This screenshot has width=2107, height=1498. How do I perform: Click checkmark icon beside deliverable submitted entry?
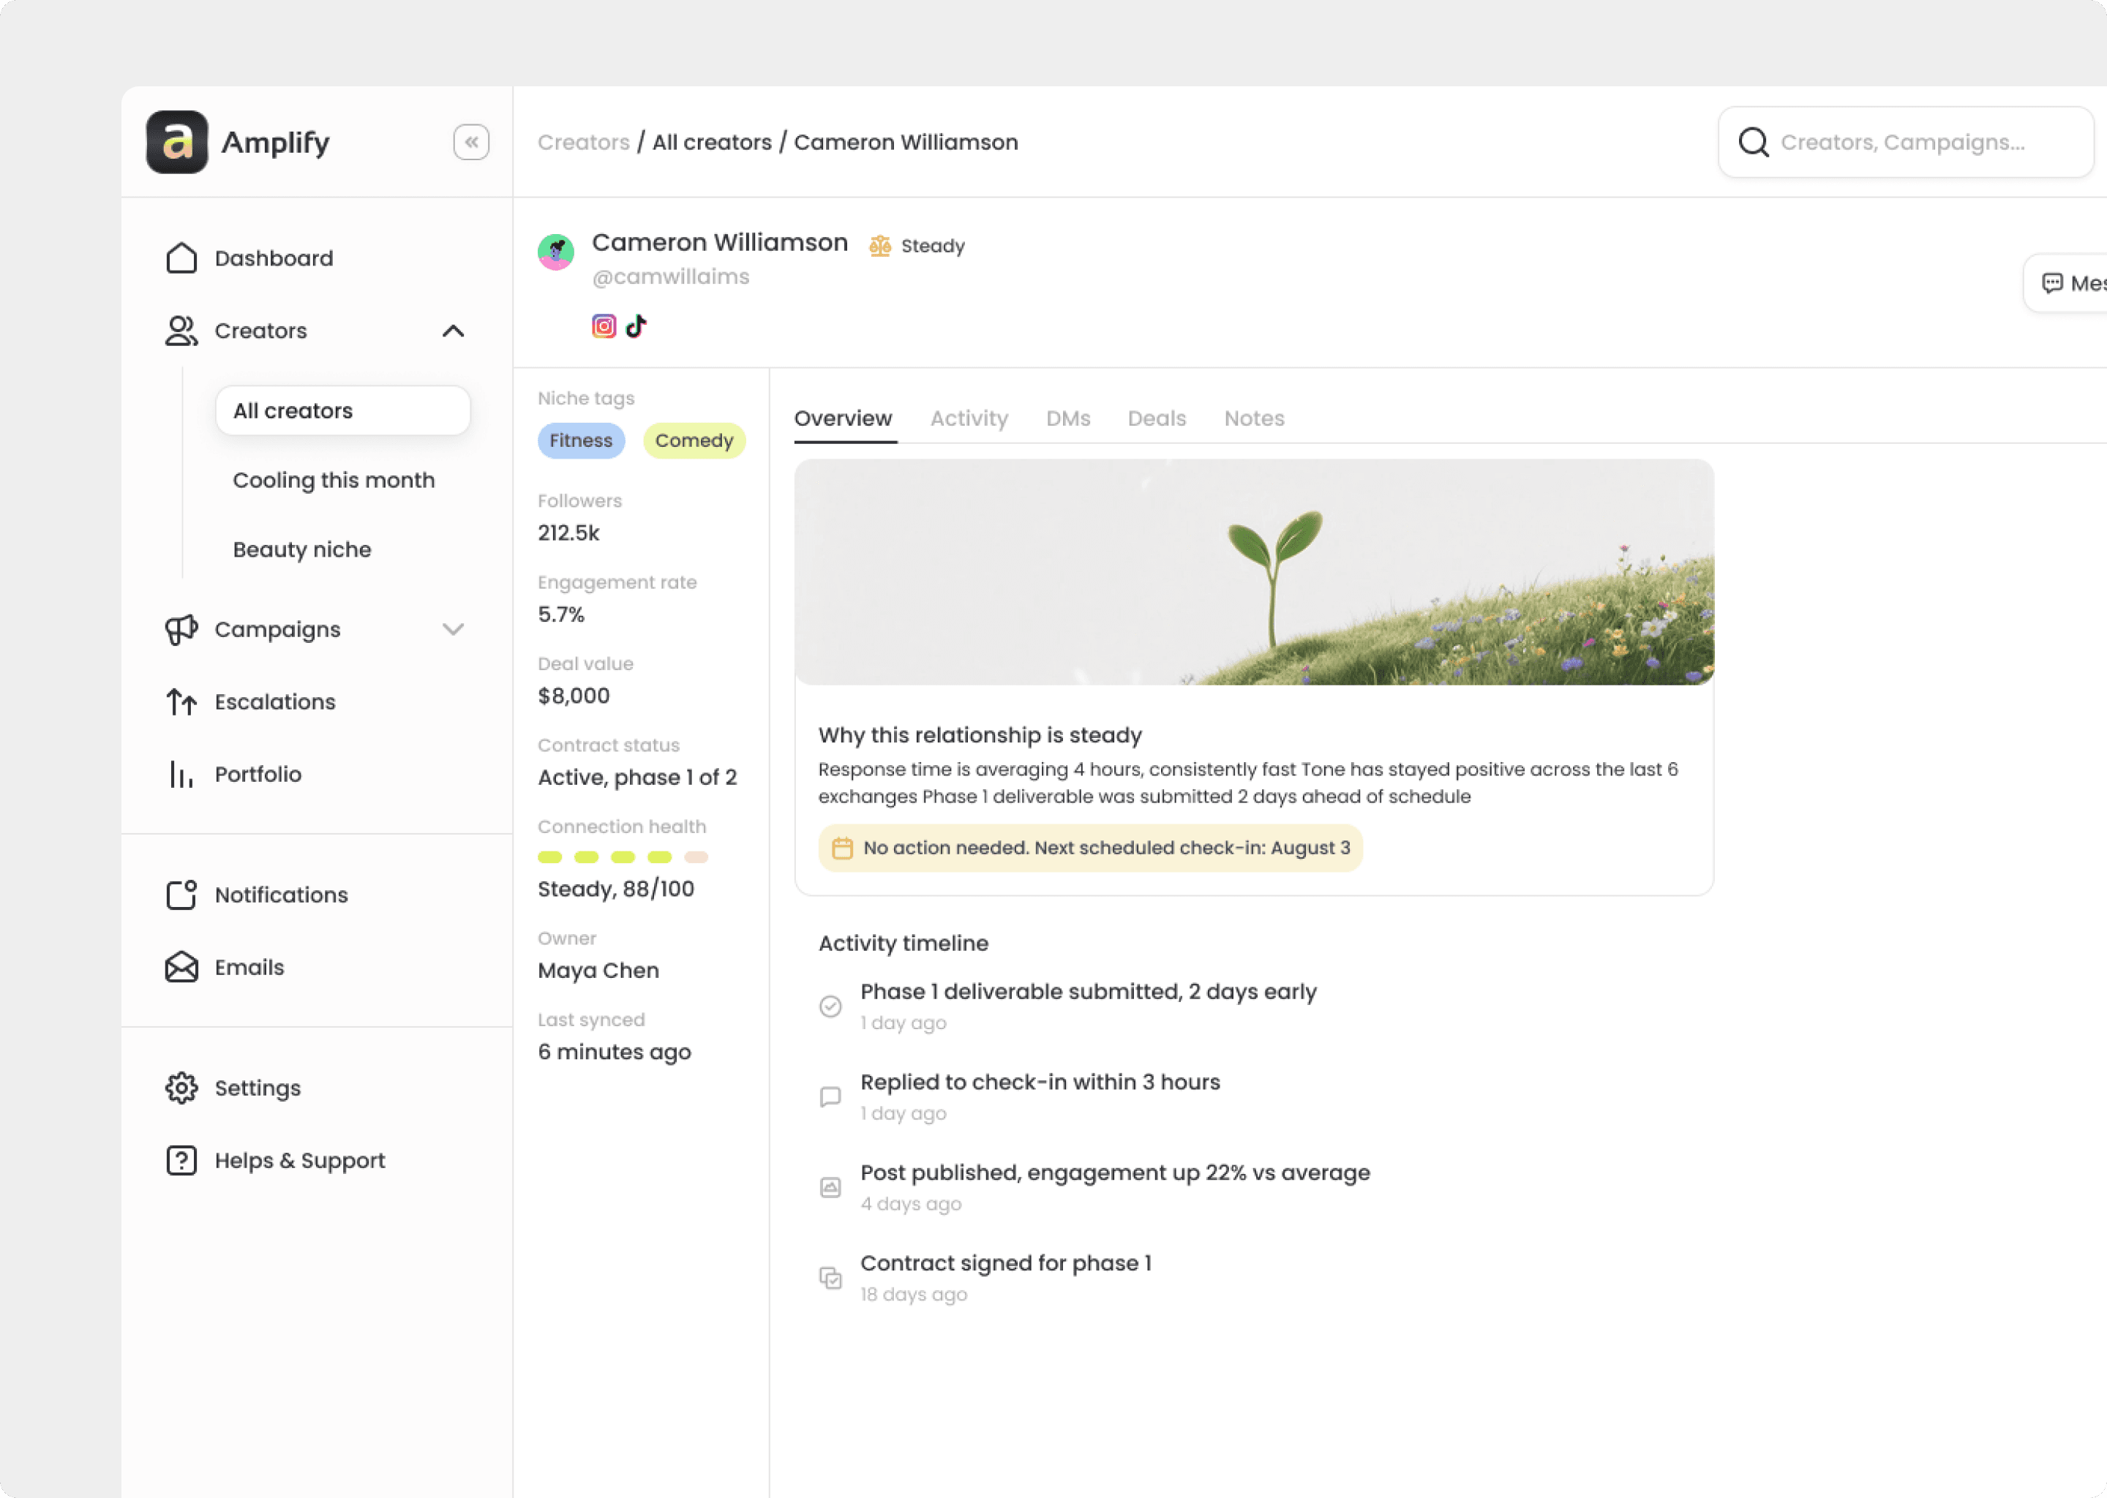[x=831, y=1006]
